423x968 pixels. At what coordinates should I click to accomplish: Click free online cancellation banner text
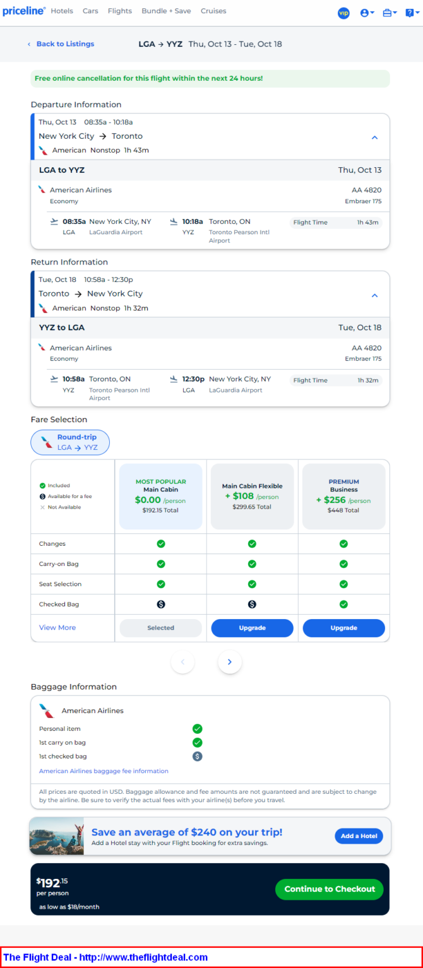pos(149,78)
